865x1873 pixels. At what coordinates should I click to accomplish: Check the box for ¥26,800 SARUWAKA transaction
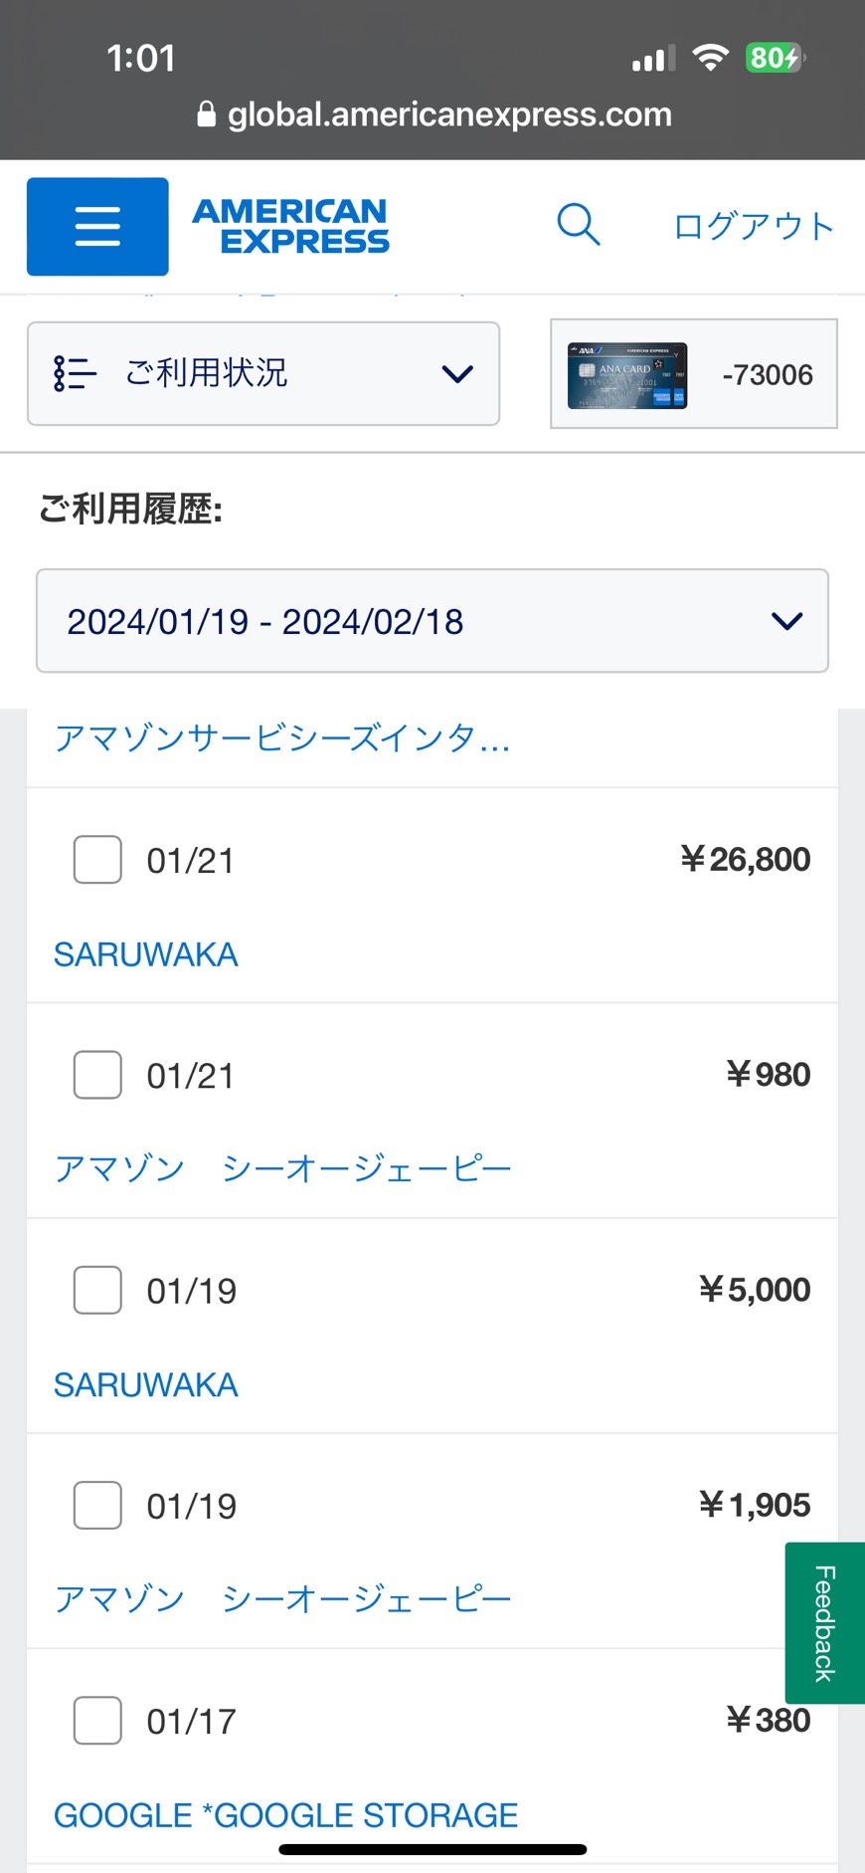click(97, 860)
